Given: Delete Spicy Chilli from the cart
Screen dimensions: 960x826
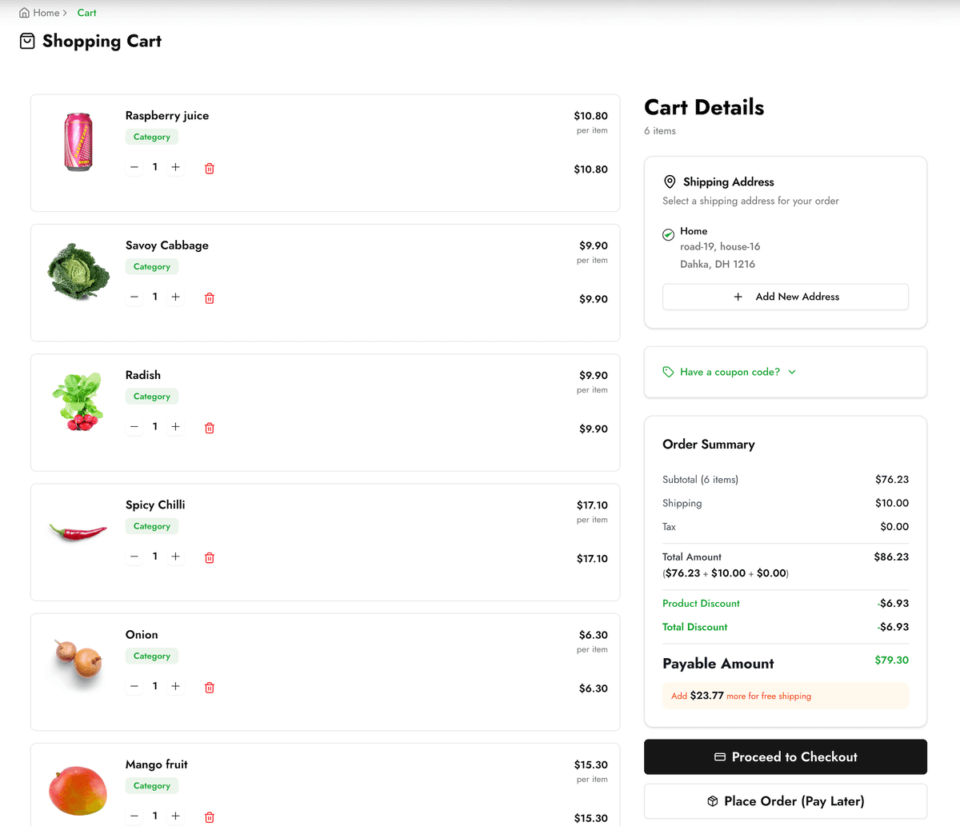Looking at the screenshot, I should tap(210, 557).
